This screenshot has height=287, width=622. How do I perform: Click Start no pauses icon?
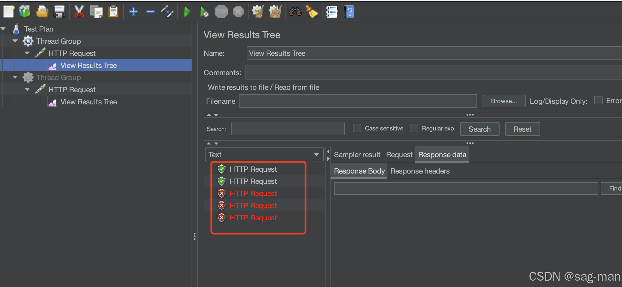(x=204, y=12)
